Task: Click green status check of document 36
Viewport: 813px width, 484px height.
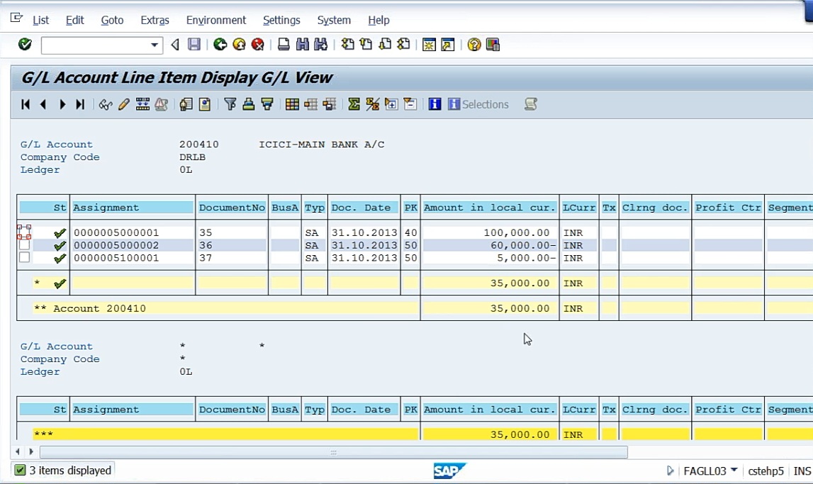Action: coord(60,246)
